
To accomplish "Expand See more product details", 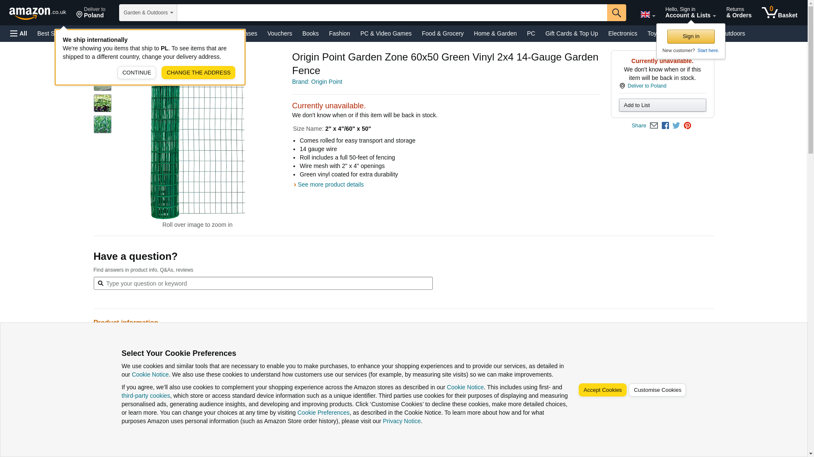I will tap(330, 184).
